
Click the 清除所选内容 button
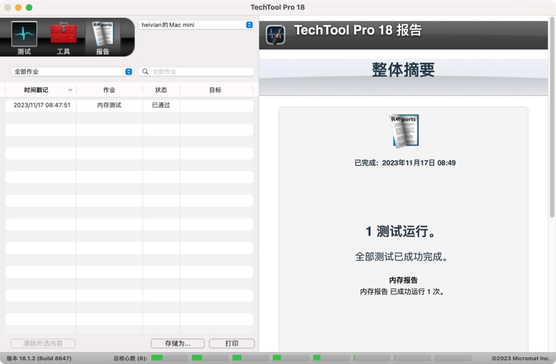tap(42, 343)
